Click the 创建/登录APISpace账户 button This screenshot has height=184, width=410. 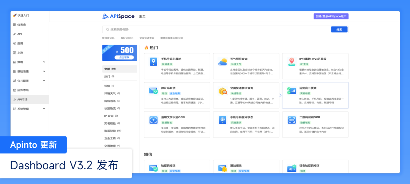pos(331,16)
